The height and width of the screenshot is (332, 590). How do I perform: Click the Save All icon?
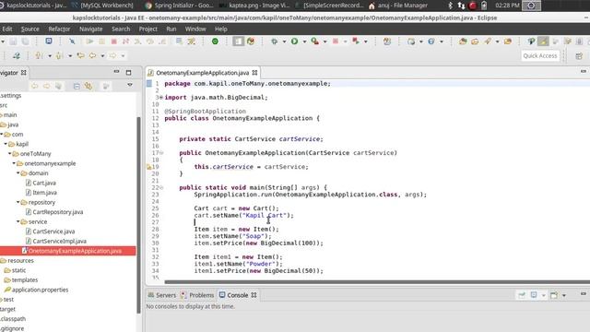[25, 41]
